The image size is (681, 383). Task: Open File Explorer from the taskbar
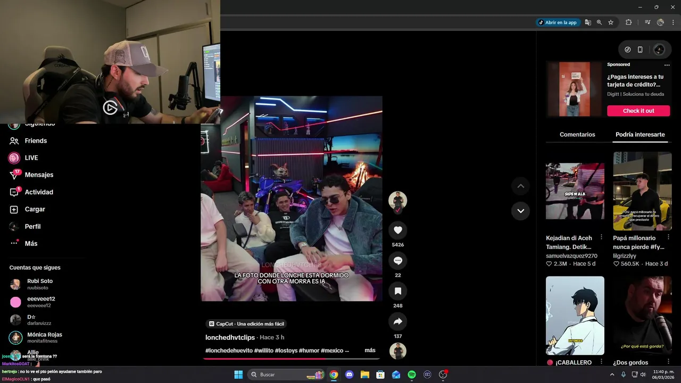(365, 374)
